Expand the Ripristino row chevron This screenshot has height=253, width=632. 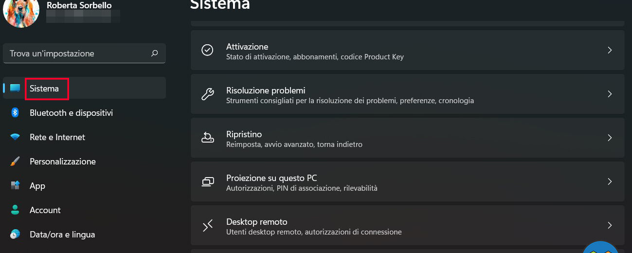(610, 138)
